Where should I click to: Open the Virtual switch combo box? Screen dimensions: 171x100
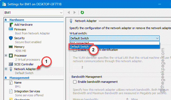coord(115,38)
